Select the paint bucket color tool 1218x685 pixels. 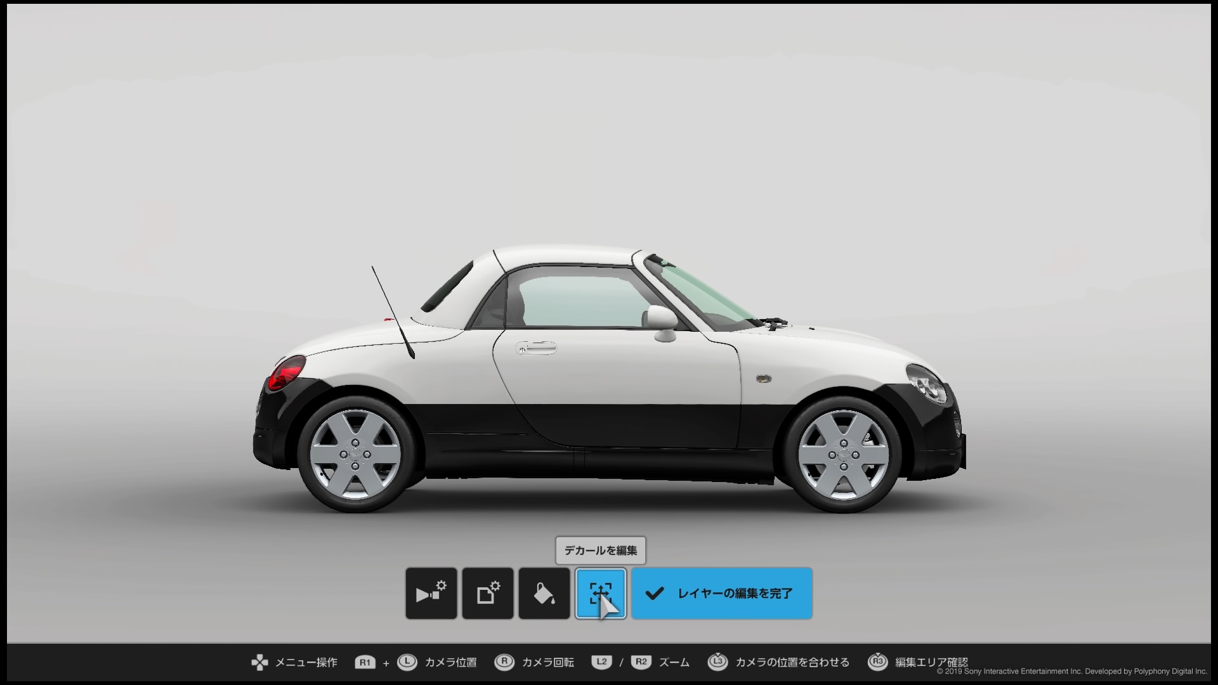point(544,593)
